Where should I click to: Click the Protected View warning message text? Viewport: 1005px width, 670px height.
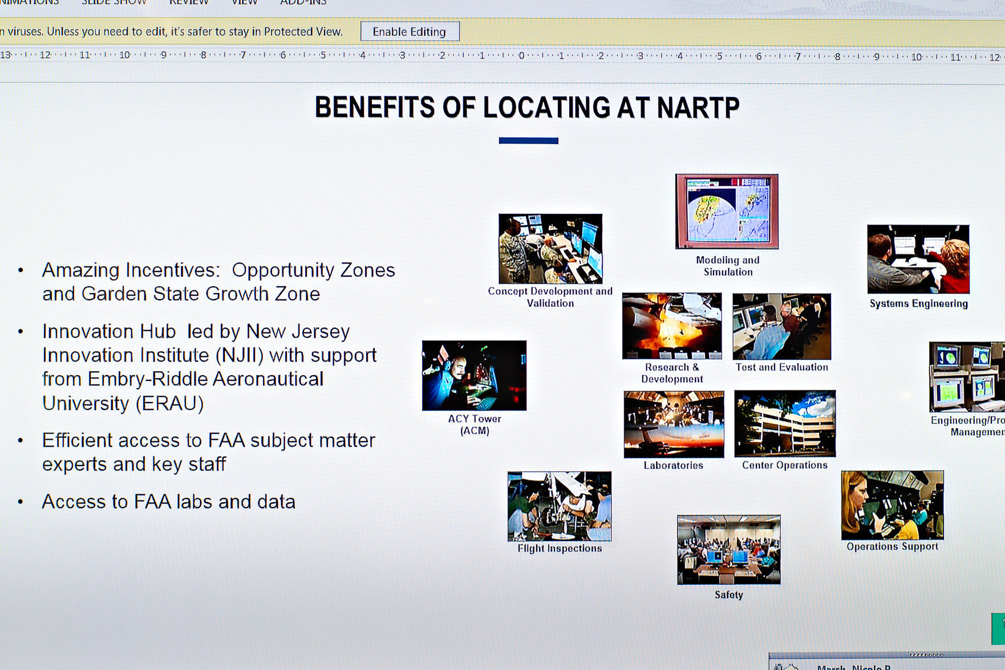171,31
